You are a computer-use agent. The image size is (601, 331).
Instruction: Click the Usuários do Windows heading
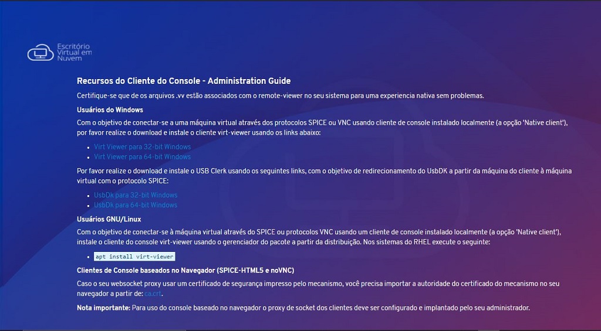110,110
